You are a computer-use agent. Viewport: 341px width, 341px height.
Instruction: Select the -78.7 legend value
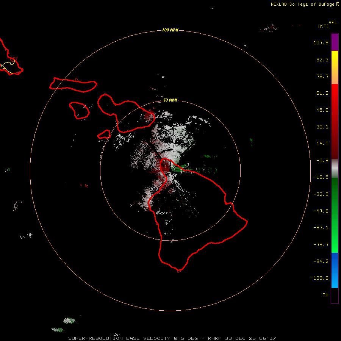pyautogui.click(x=321, y=245)
